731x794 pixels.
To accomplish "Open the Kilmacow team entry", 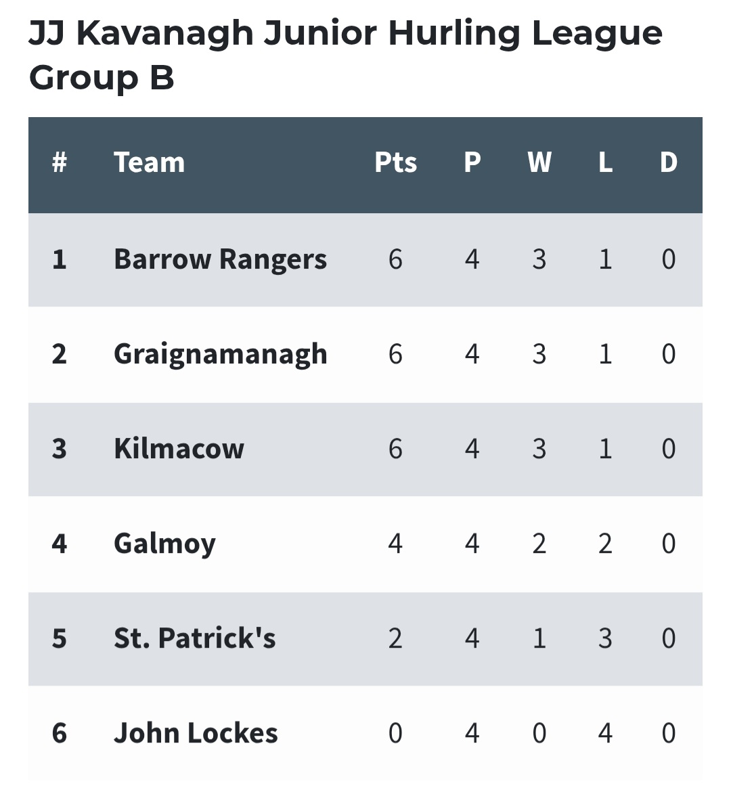I will (x=179, y=449).
